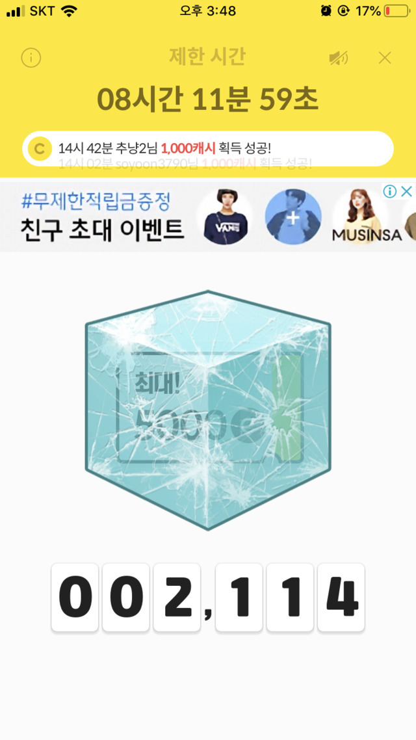Click the counter digit 2
416x740 pixels.
177,597
